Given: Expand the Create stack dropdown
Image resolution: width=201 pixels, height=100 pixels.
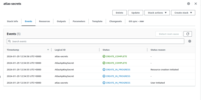Looking at the screenshot, I should 183,13.
